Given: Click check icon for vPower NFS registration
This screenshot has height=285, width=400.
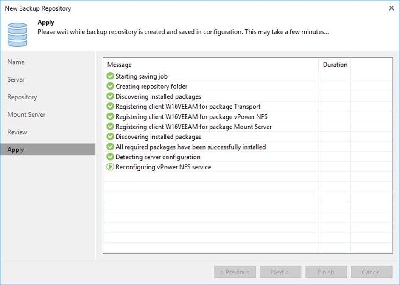Looking at the screenshot, I should point(110,117).
